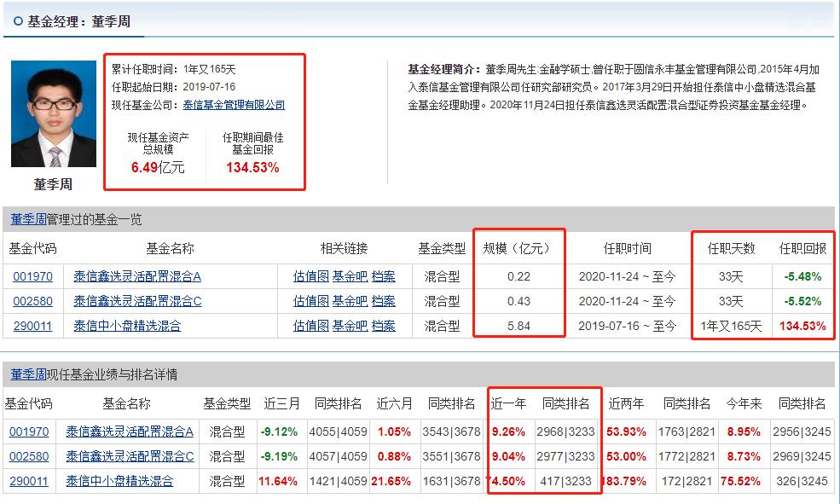
Task: Click 董季周 link above managed funds table
Action: pyautogui.click(x=27, y=218)
